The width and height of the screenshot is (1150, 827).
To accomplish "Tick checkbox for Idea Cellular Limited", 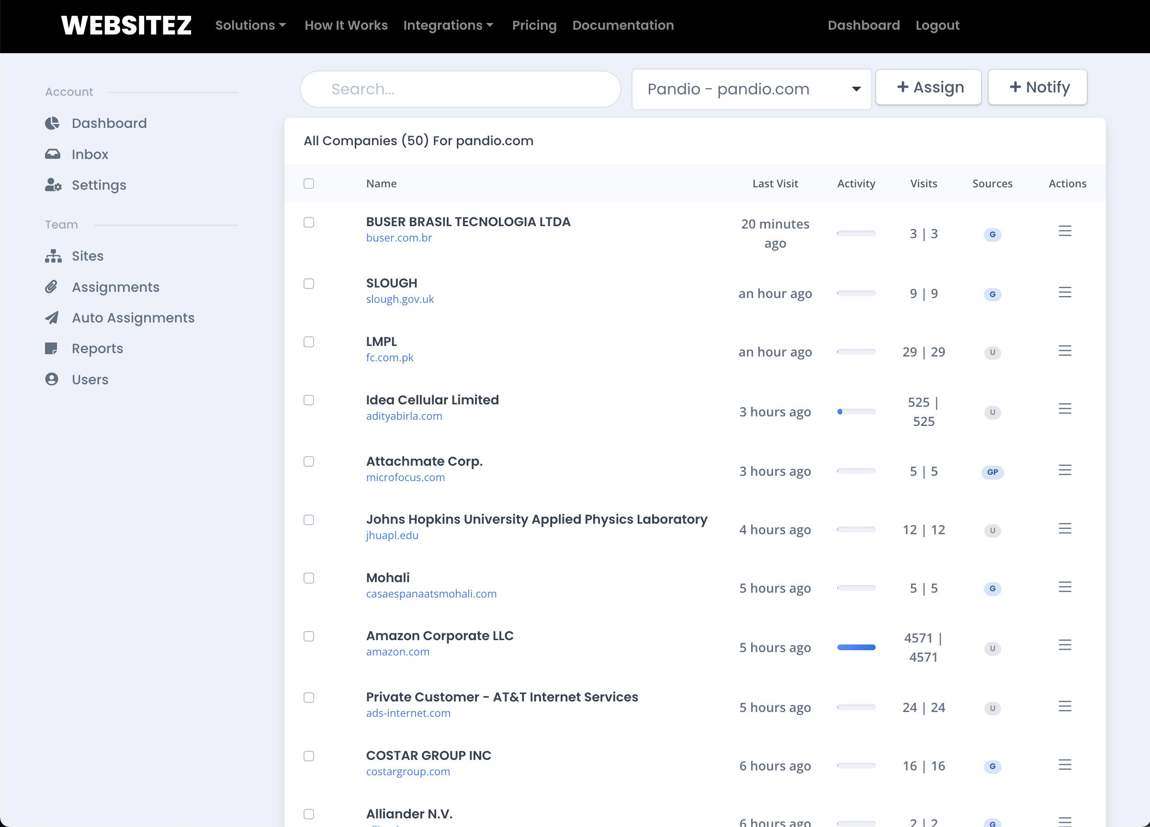I will point(309,400).
